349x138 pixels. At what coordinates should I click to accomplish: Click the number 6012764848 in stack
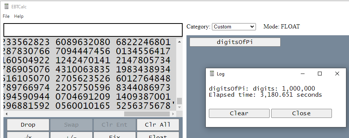click(x=143, y=78)
